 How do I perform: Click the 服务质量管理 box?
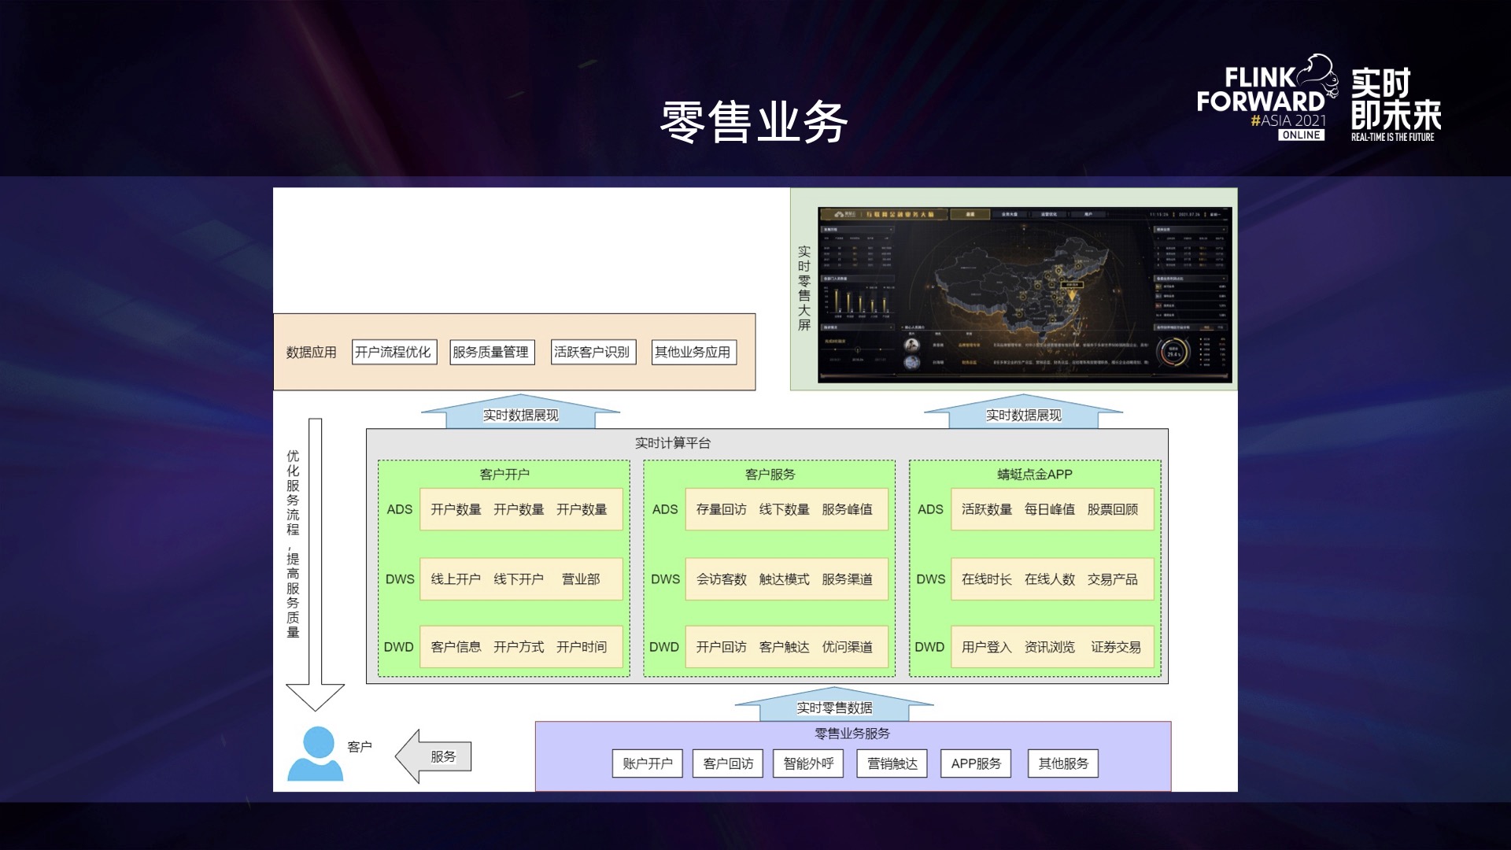491,352
